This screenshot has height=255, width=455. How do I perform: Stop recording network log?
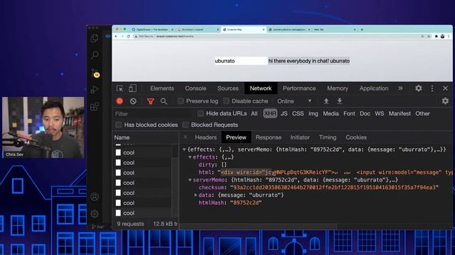point(119,101)
